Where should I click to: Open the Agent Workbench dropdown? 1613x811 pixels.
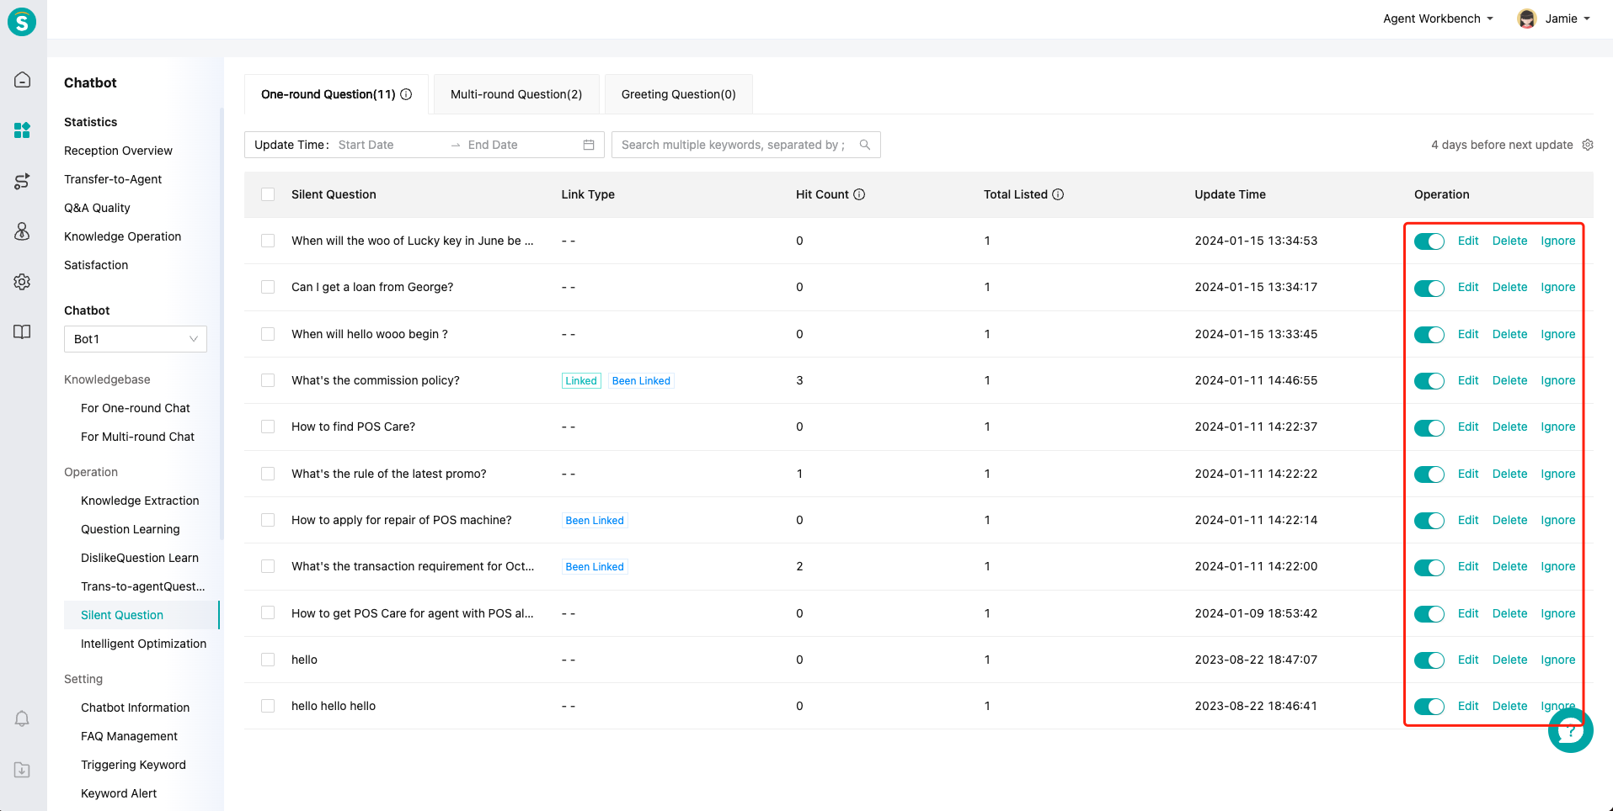click(x=1438, y=19)
